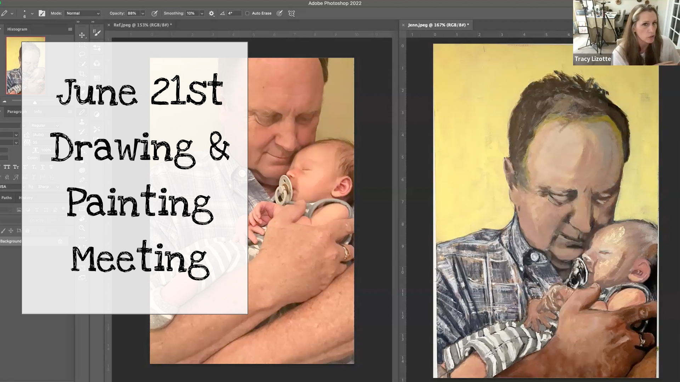Viewport: 680px width, 382px height.
Task: Toggle pressure for opacity icon
Action: pos(154,13)
